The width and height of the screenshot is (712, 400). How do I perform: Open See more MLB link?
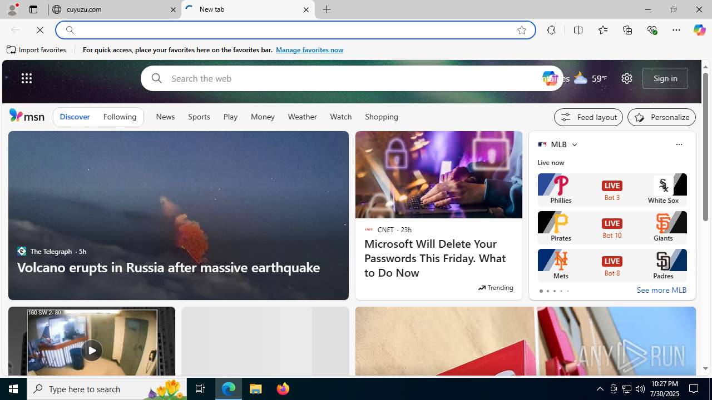click(x=661, y=291)
